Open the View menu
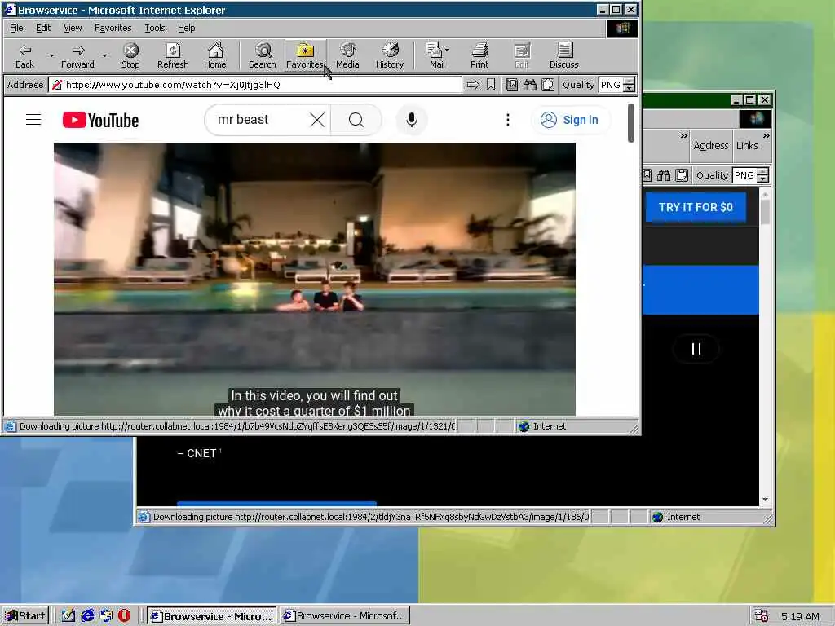 click(x=73, y=28)
